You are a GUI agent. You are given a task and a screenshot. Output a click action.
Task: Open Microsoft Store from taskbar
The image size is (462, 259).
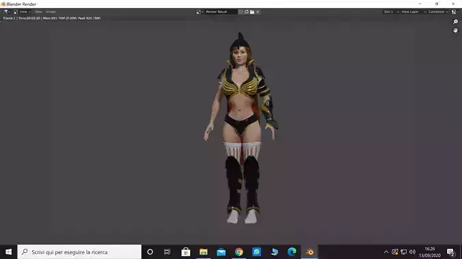pyautogui.click(x=186, y=252)
